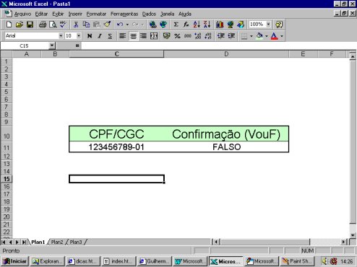Image resolution: width=357 pixels, height=267 pixels.
Task: Expand the zoom 100% dropdown
Action: 268,25
